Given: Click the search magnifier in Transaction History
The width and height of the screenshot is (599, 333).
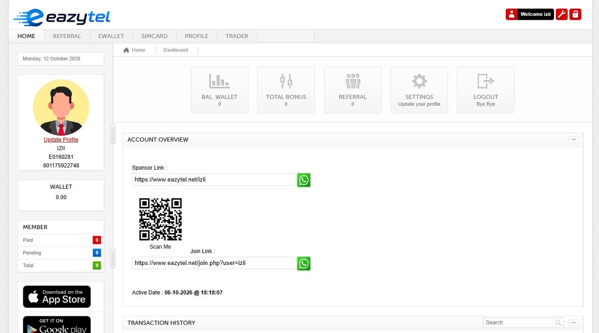Looking at the screenshot, I should pos(558,323).
